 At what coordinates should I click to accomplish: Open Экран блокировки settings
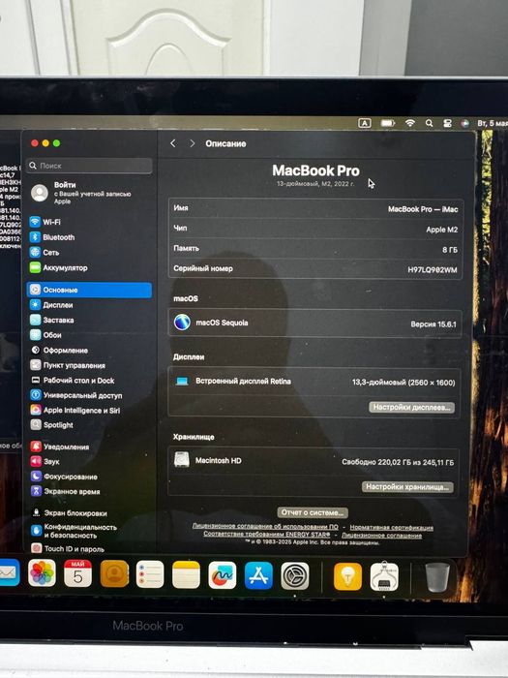[x=75, y=513]
